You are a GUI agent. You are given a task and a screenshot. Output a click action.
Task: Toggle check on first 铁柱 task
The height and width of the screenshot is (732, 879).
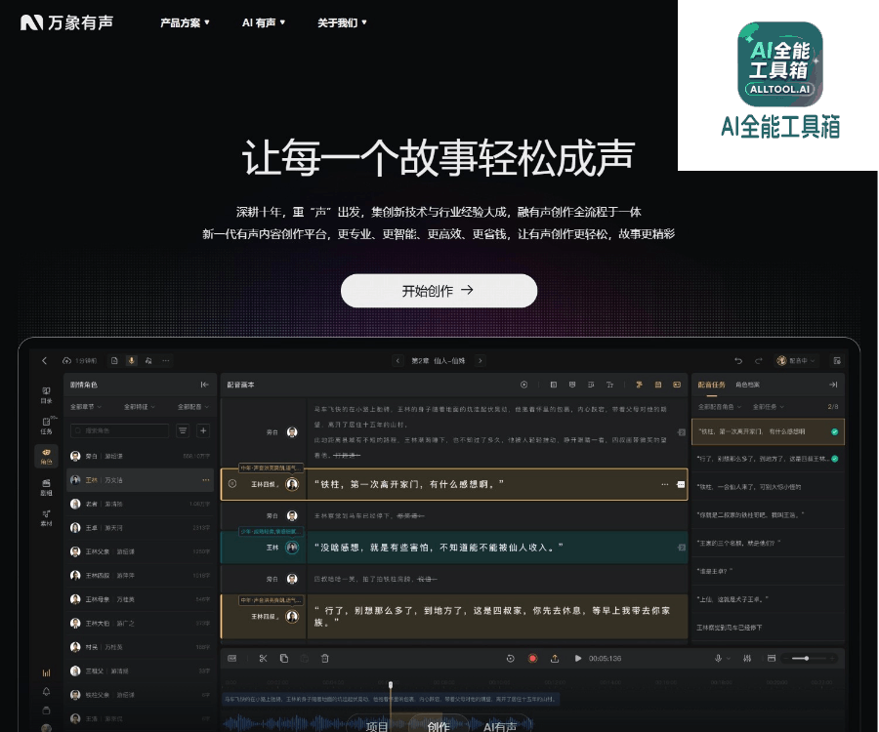[835, 431]
